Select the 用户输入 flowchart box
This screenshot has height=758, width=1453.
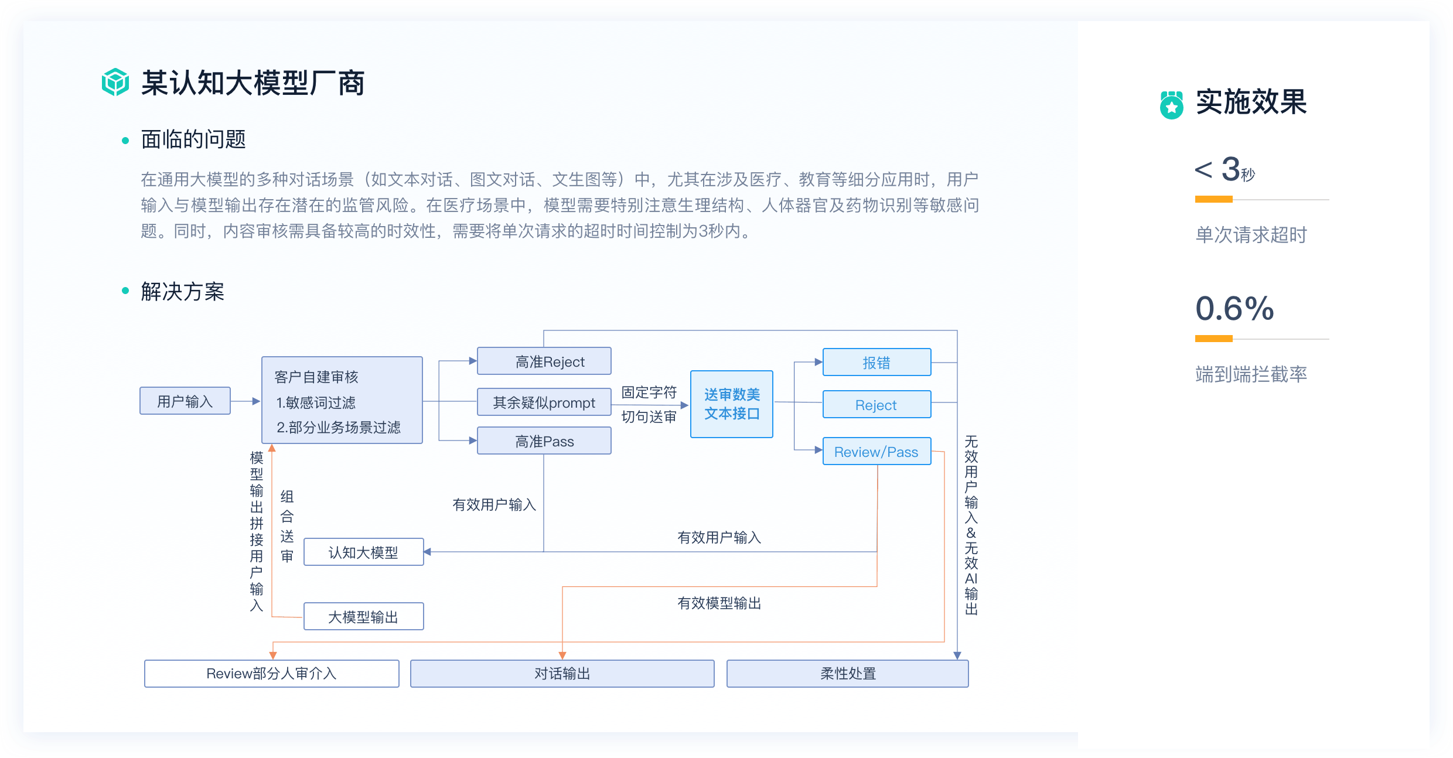185,401
